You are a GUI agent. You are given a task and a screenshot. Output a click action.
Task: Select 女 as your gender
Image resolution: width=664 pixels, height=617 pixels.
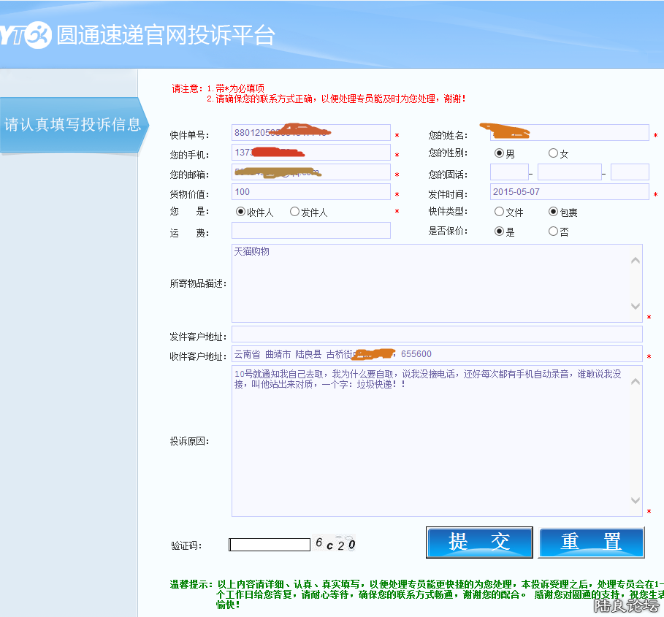553,153
